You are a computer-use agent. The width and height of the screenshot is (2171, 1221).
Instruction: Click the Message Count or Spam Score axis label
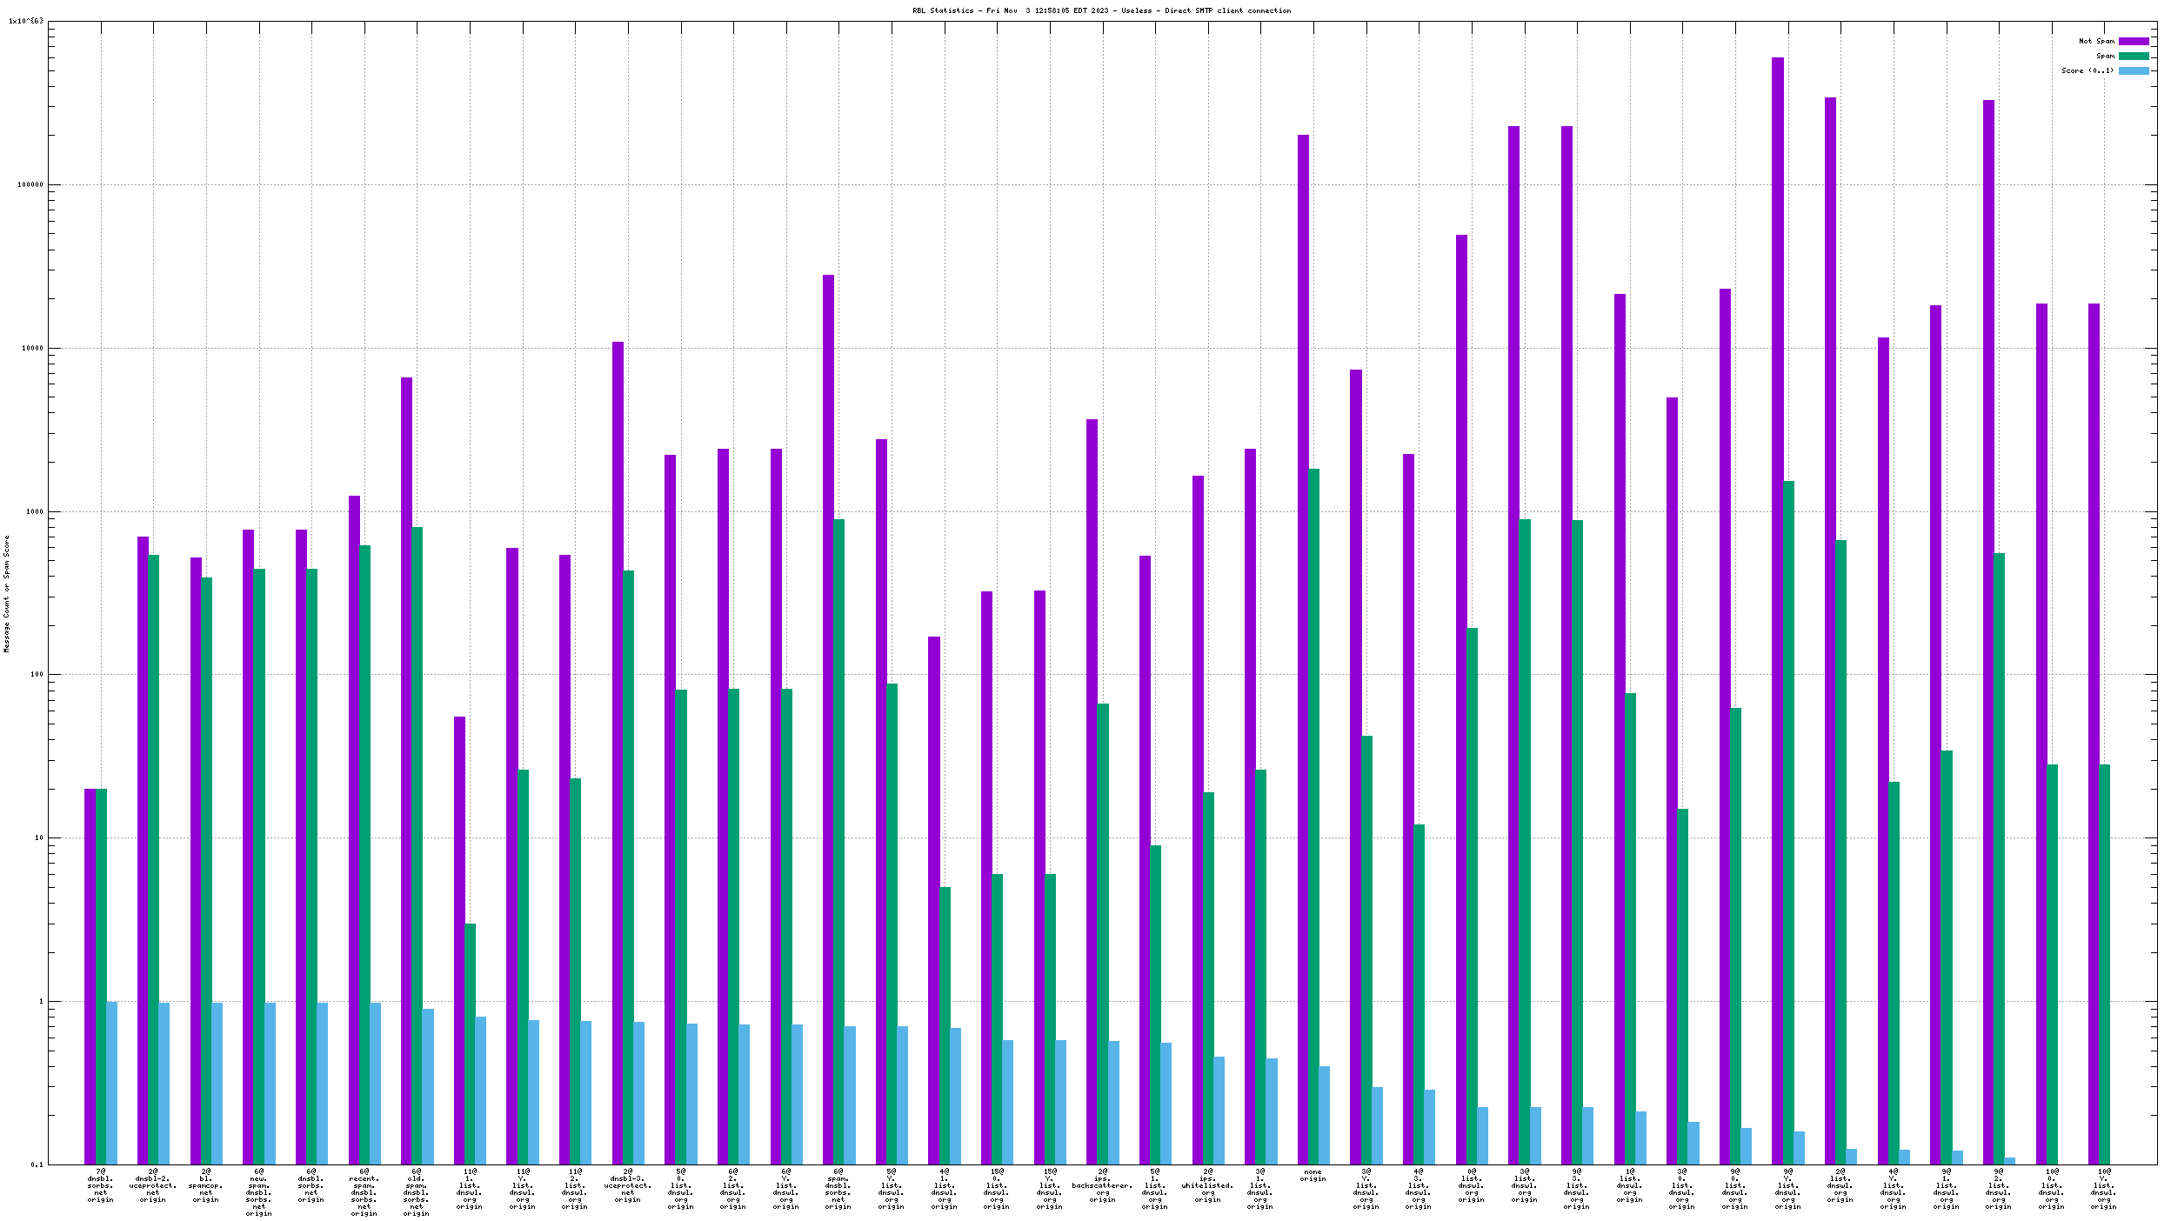[x=6, y=593]
